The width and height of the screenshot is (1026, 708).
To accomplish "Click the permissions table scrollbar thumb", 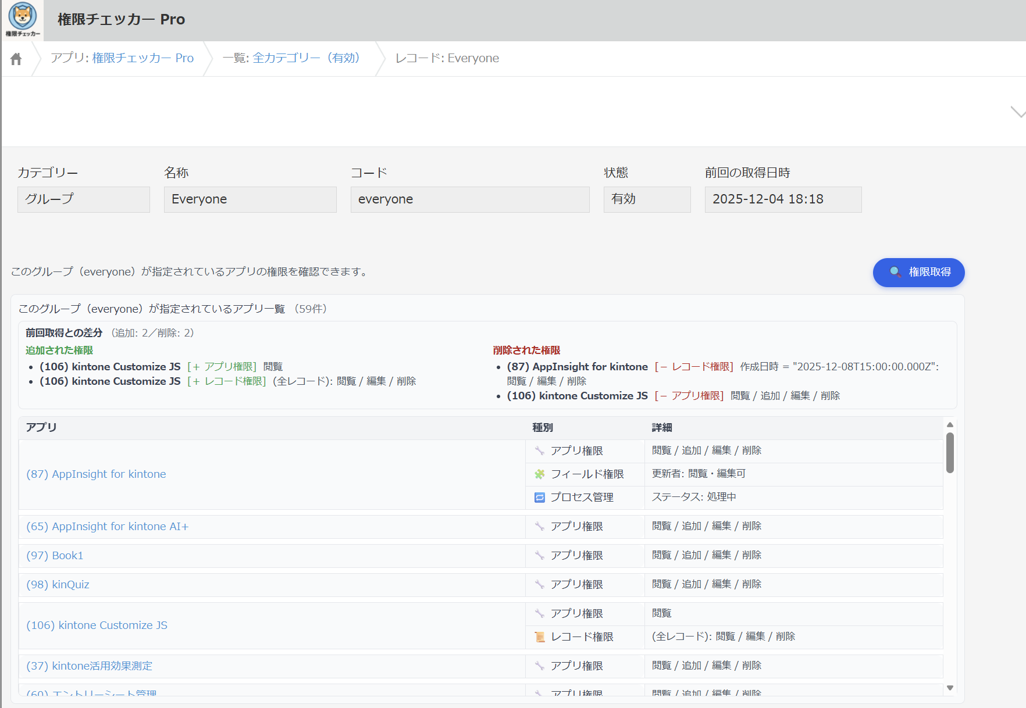I will click(x=950, y=453).
